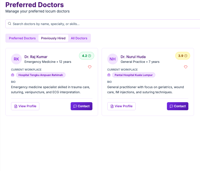The height and width of the screenshot is (171, 200).
Task: Open the All Doctors tab
Action: pyautogui.click(x=79, y=38)
